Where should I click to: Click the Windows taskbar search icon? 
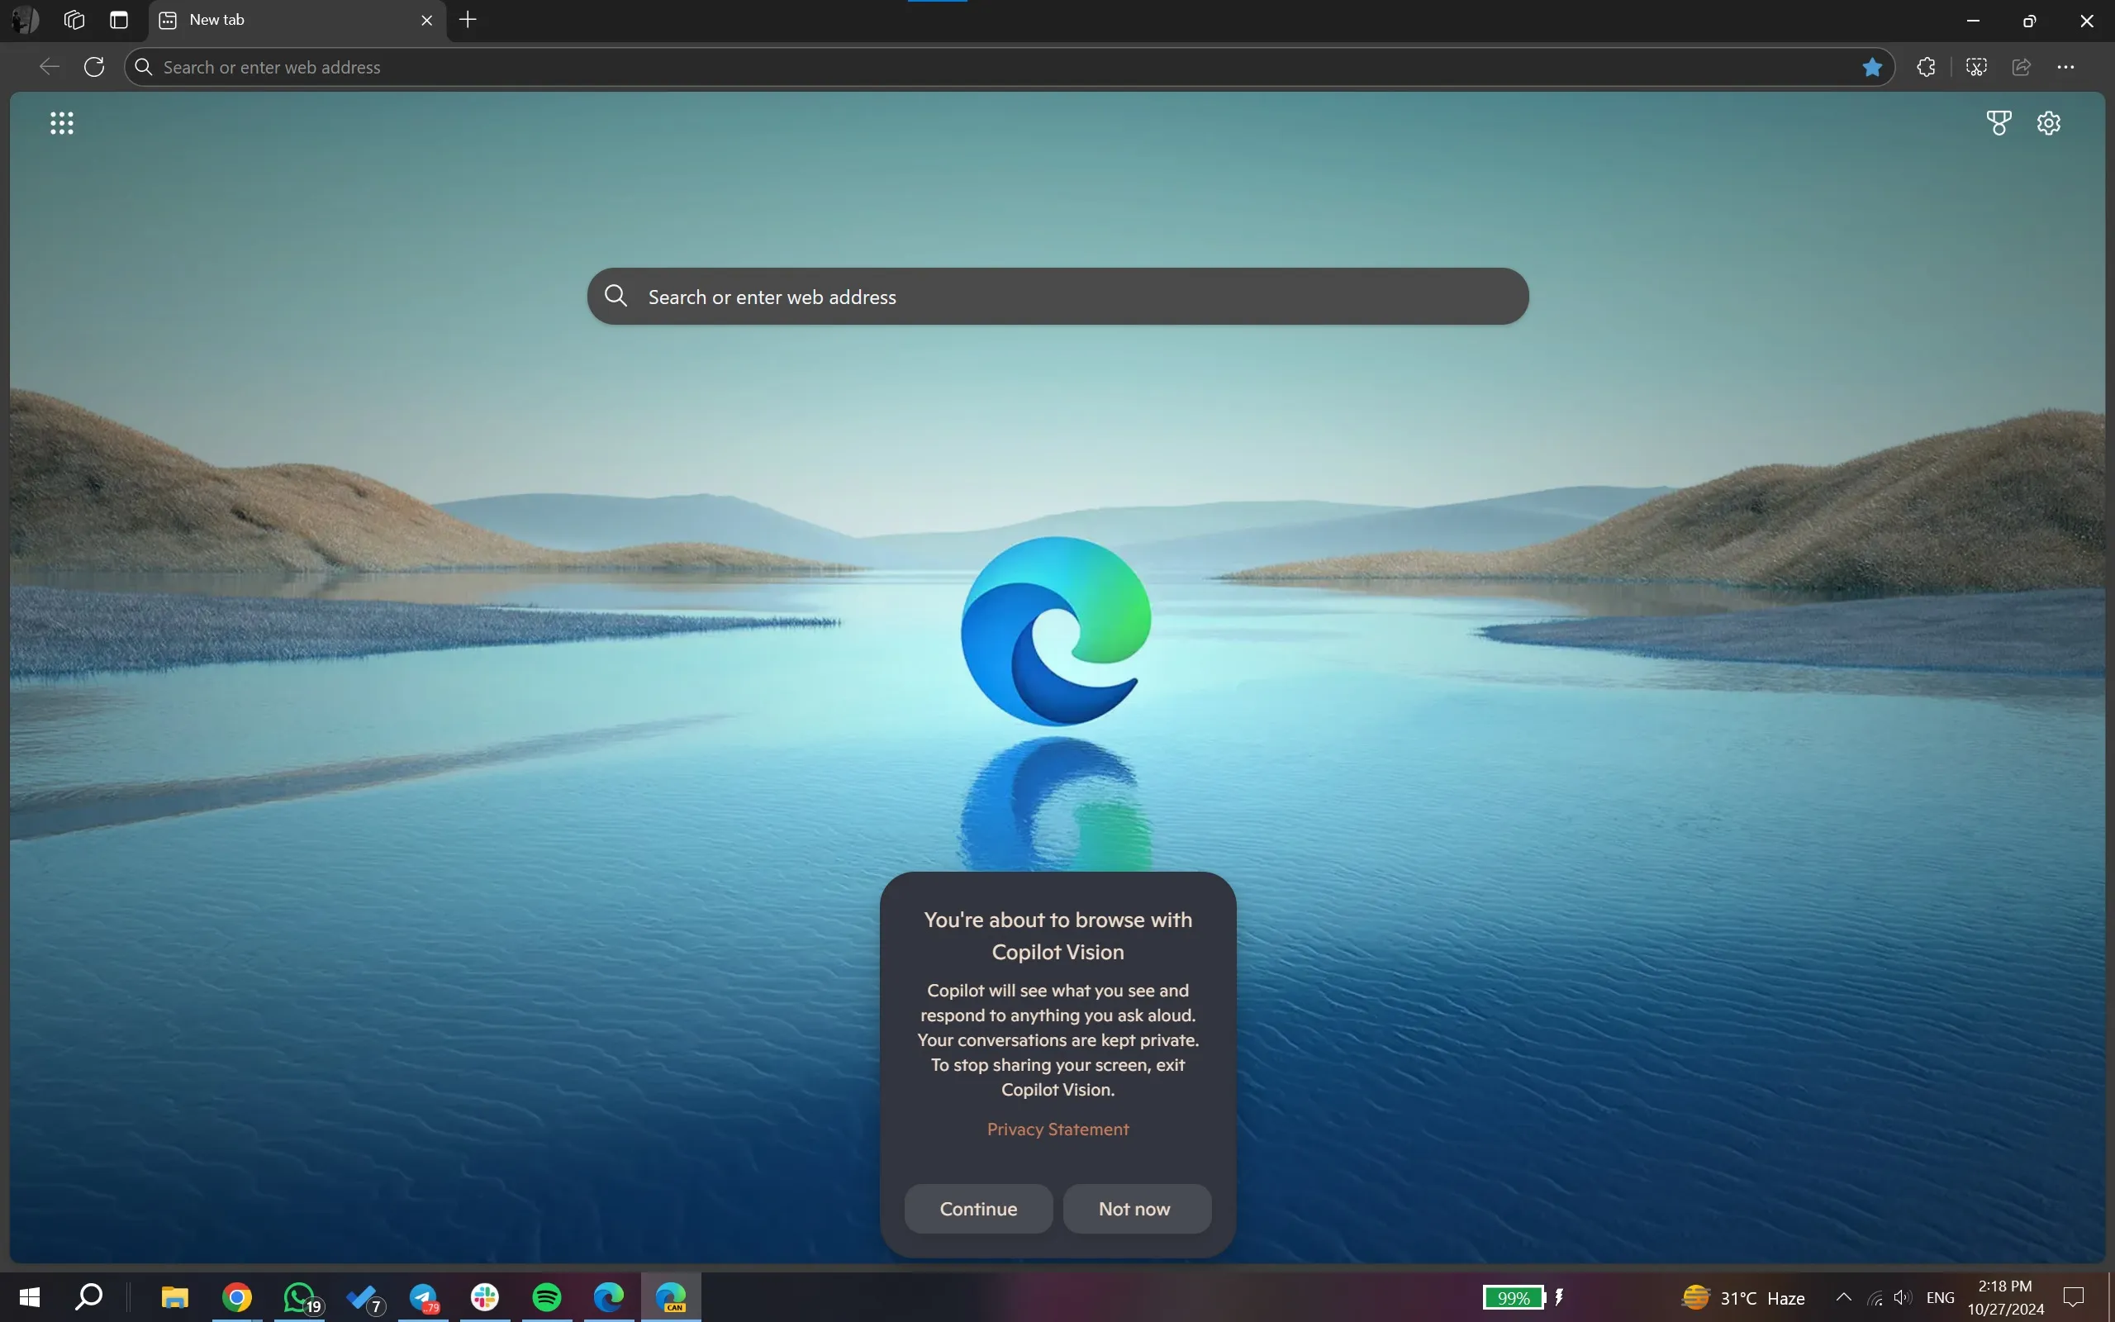point(88,1296)
